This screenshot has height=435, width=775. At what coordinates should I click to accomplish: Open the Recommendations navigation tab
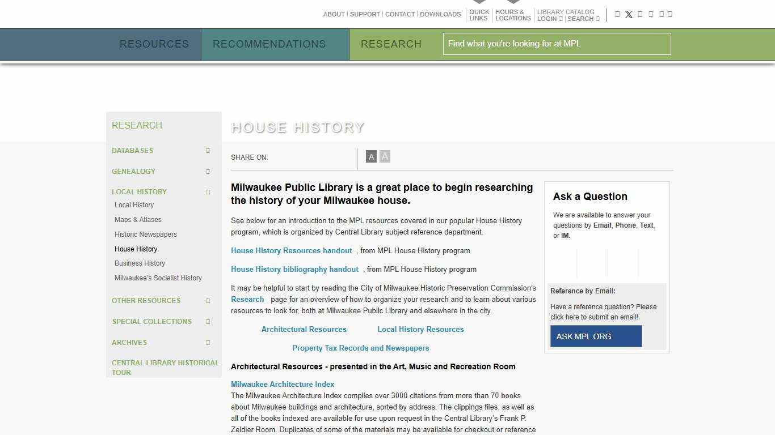pos(269,44)
